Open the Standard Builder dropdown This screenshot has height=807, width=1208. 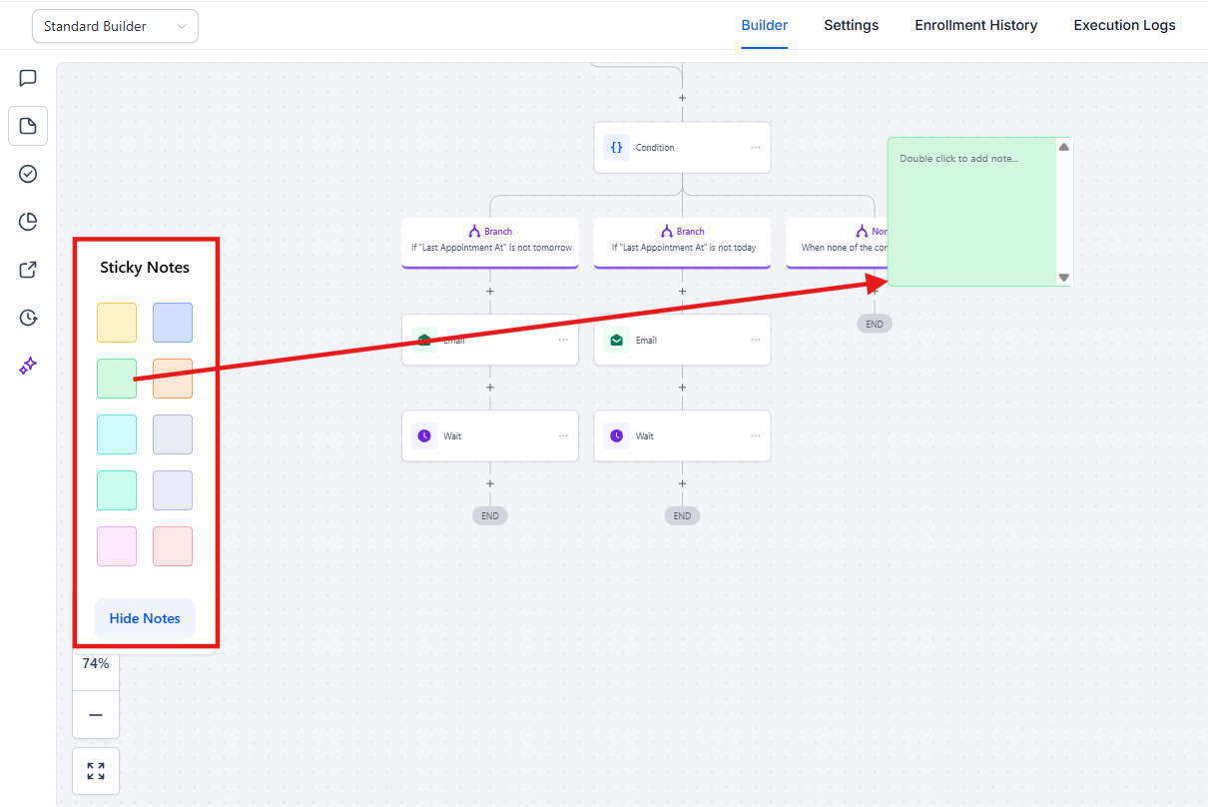pyautogui.click(x=115, y=26)
